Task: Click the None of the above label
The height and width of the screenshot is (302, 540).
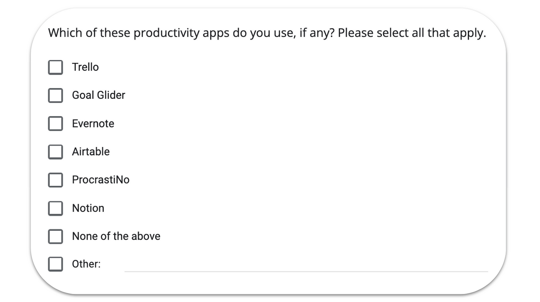Action: coord(116,236)
